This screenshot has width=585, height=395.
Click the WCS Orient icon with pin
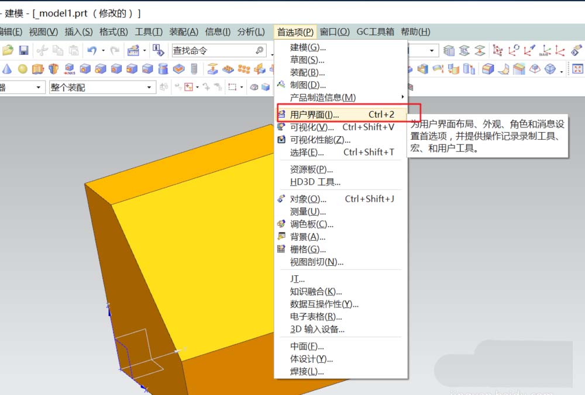[x=529, y=50]
